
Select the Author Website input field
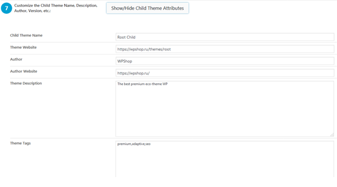(x=225, y=73)
